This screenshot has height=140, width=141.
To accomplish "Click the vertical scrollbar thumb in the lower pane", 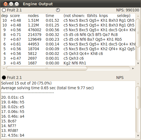I will [x=138, y=98].
